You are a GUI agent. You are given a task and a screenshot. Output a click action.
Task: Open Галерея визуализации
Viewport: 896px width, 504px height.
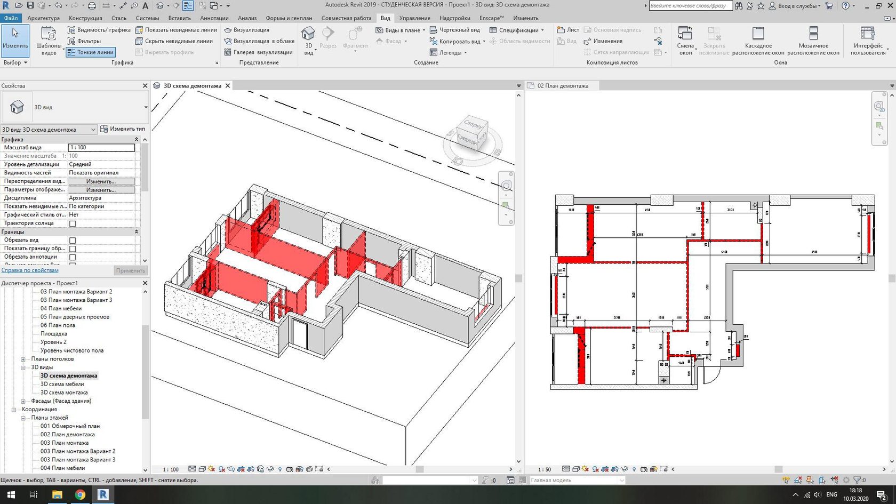258,52
